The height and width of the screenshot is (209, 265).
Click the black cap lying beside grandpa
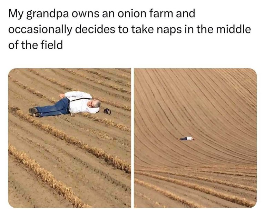tap(107, 111)
